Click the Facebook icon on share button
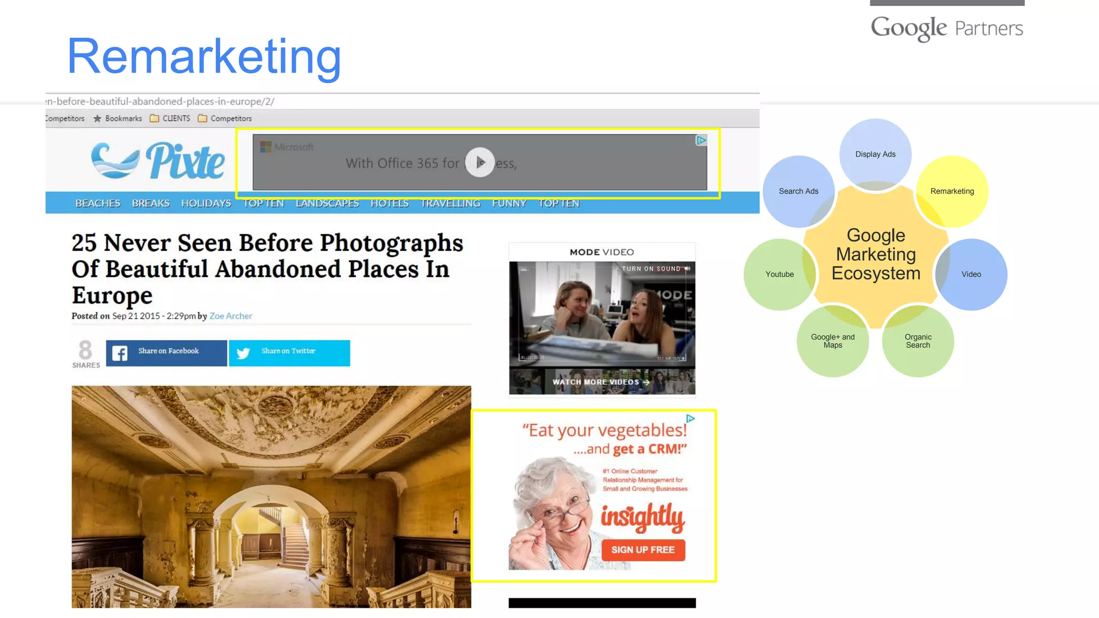Viewport: 1099px width, 618px height. (x=120, y=353)
